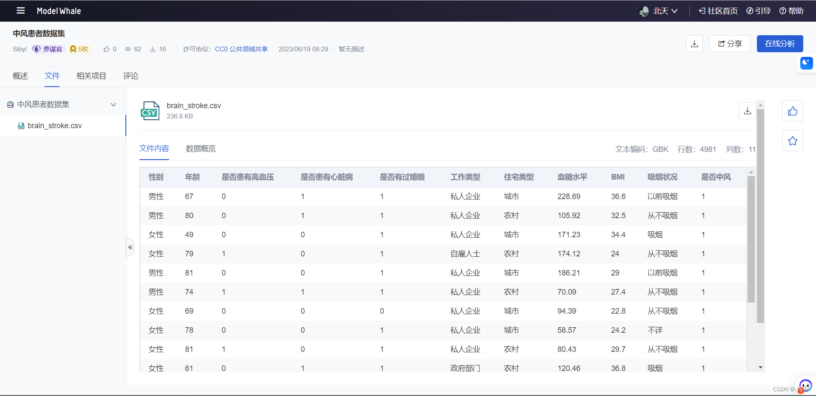Screen dimensions: 816x396
Task: Collapse the sidebar with the arrow handle
Action: [130, 247]
